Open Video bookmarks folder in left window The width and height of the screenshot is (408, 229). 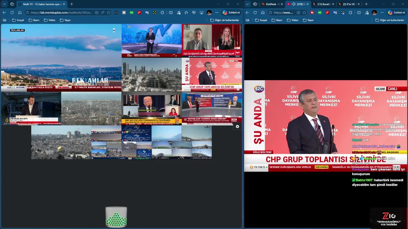pyautogui.click(x=49, y=20)
